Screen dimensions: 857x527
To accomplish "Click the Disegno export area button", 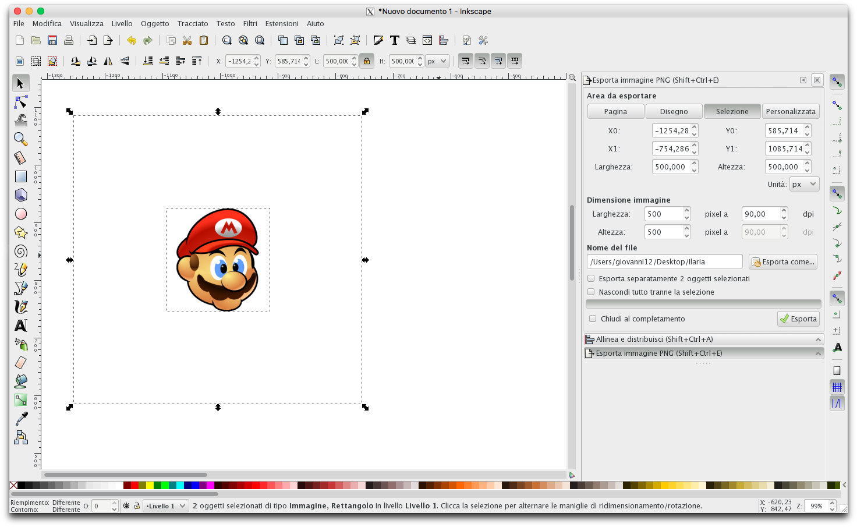I will click(674, 111).
